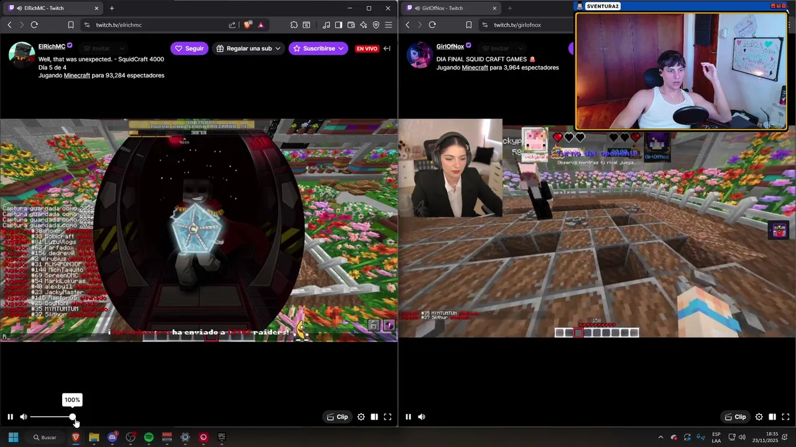The height and width of the screenshot is (447, 796).
Task: Go back in the left browser window
Action: click(9, 25)
